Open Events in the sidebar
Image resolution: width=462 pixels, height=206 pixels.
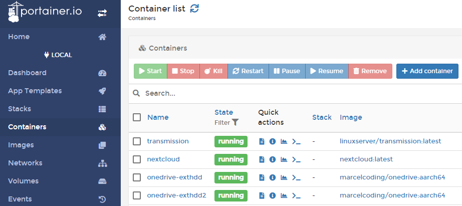click(20, 199)
